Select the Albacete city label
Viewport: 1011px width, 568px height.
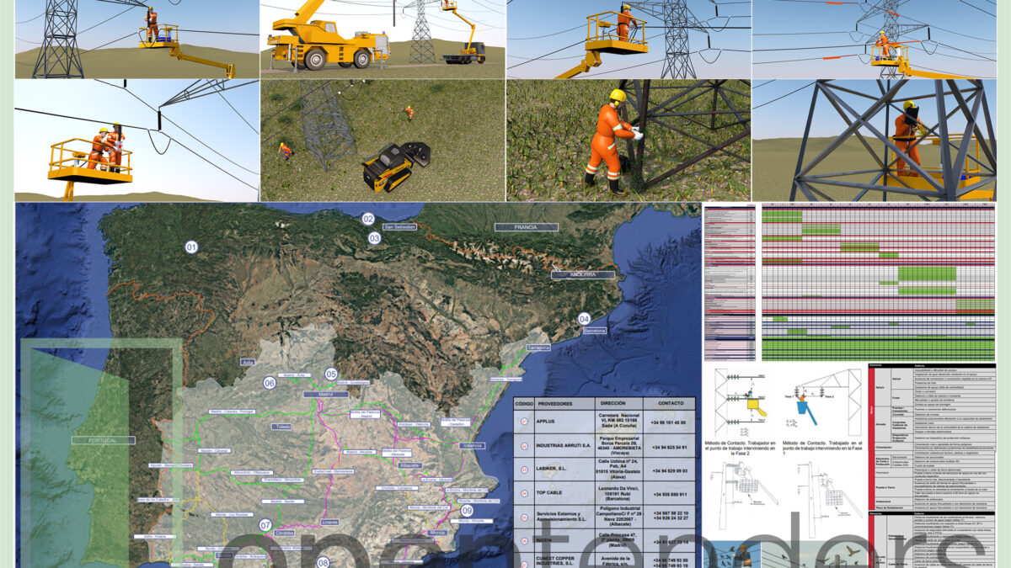[412, 465]
